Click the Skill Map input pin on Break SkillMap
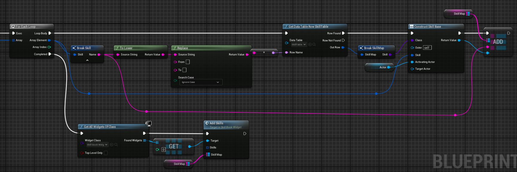 point(362,55)
